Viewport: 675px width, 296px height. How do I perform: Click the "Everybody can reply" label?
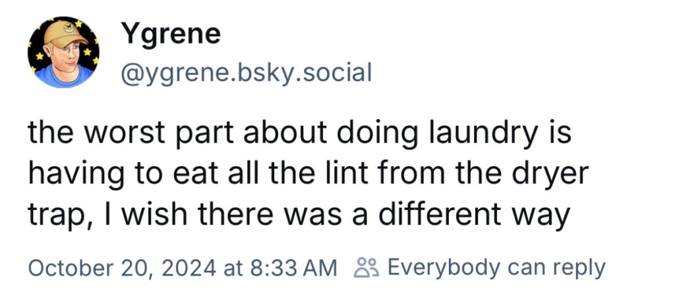tap(495, 268)
